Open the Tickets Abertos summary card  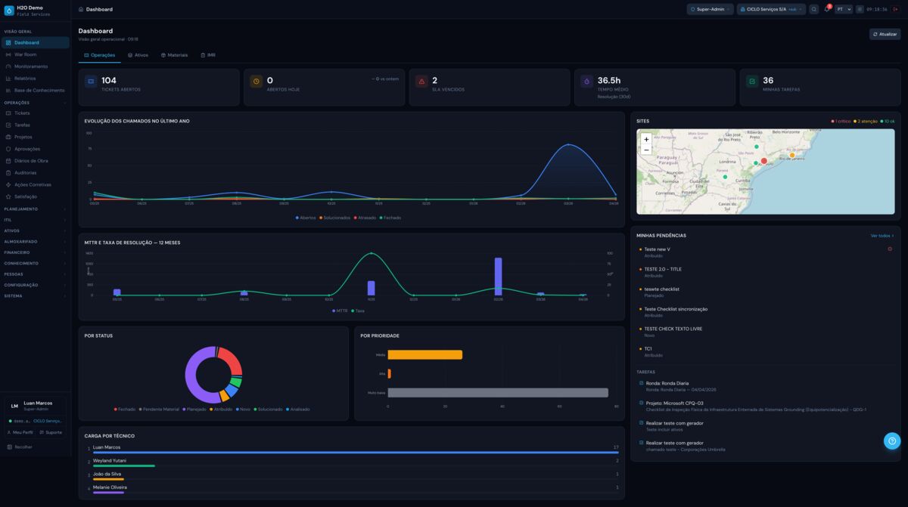tap(159, 88)
